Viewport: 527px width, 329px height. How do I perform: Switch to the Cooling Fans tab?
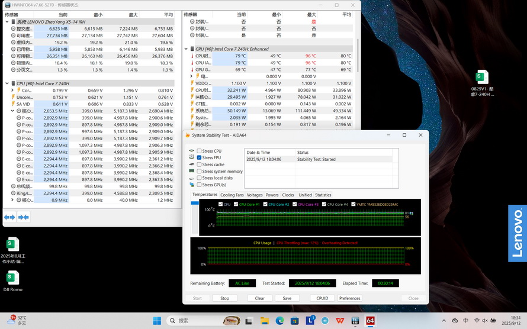coord(232,195)
